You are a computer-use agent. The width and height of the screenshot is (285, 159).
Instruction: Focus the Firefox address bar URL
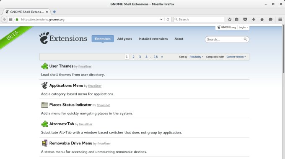[89, 19]
